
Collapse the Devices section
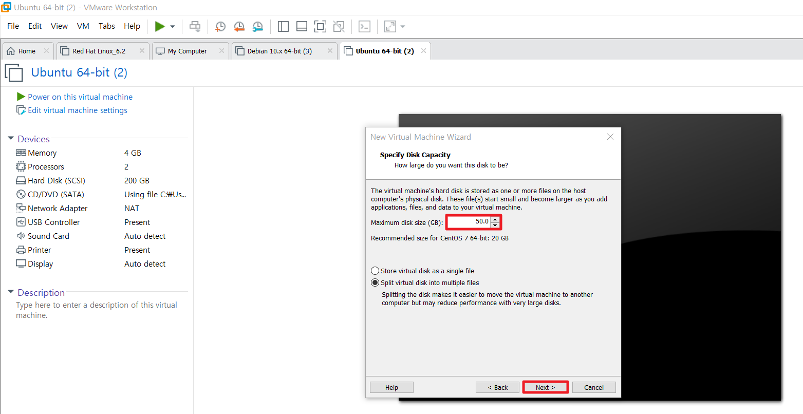point(11,139)
